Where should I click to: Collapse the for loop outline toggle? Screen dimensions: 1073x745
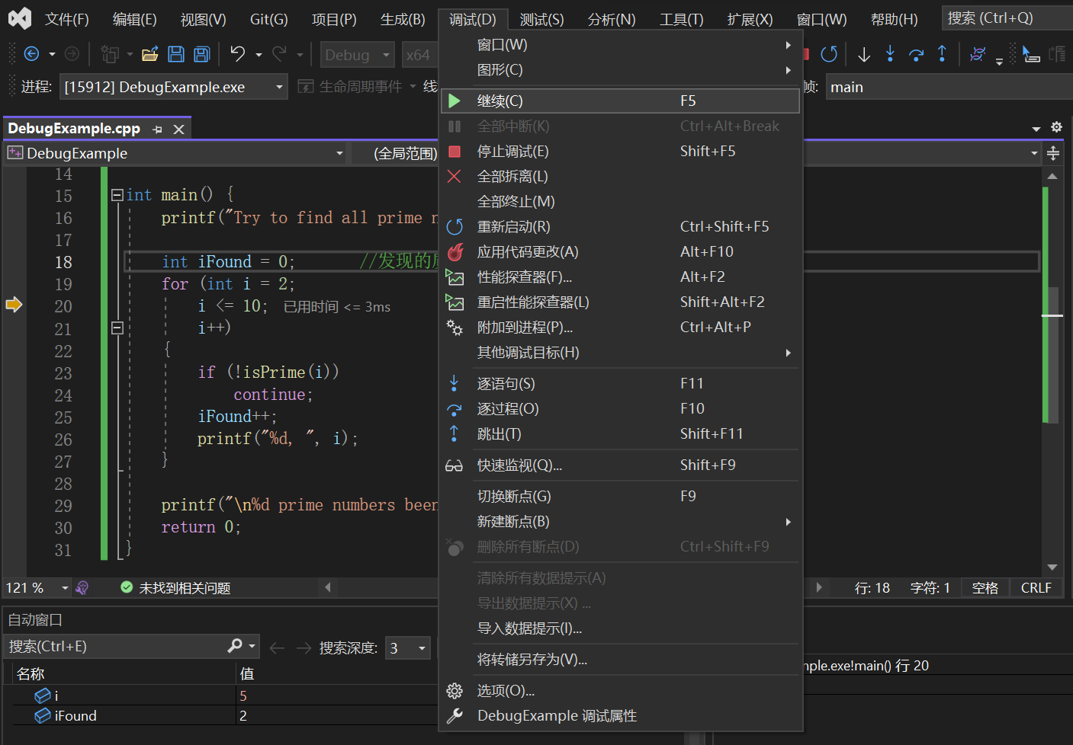(117, 328)
